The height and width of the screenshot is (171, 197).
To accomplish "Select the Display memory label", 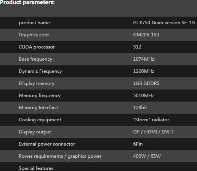I will [37, 83].
